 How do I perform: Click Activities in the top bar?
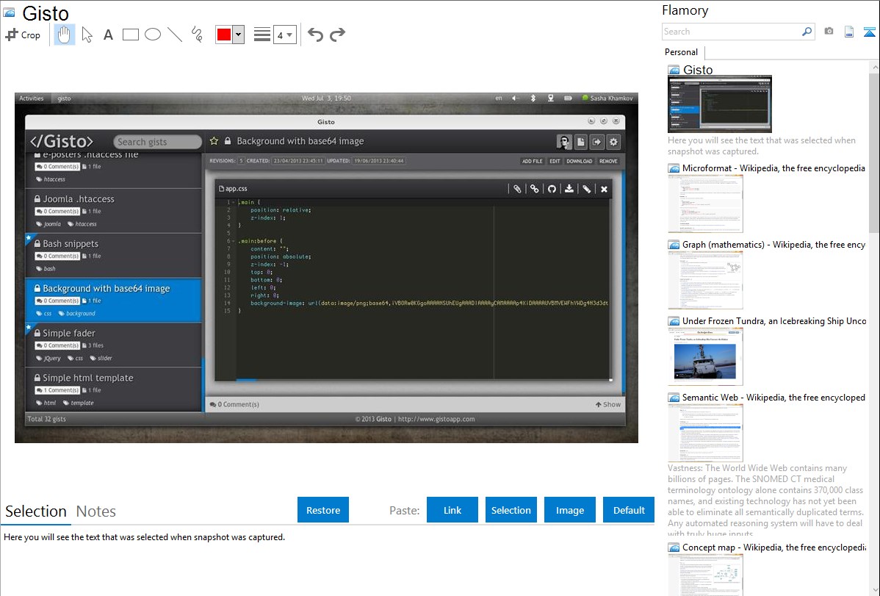(32, 98)
